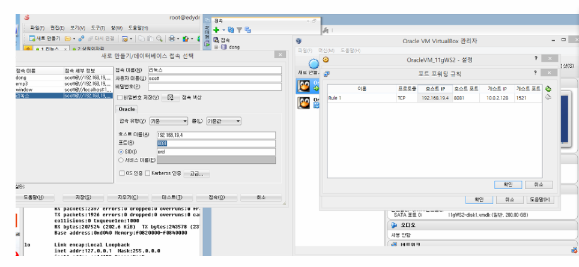Open the File menu in Xshell
Viewport: 579px width, 267px height.
(x=37, y=28)
